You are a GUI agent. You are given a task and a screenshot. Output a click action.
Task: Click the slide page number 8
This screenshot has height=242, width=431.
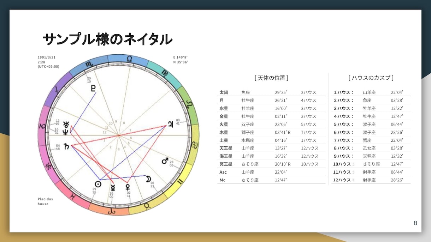click(x=415, y=223)
